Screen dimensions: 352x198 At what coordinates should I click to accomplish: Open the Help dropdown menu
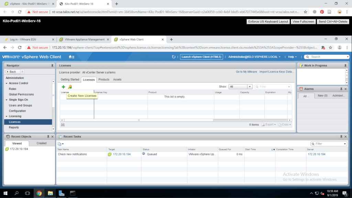click(293, 57)
